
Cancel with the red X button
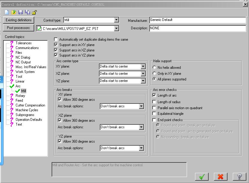221,176
